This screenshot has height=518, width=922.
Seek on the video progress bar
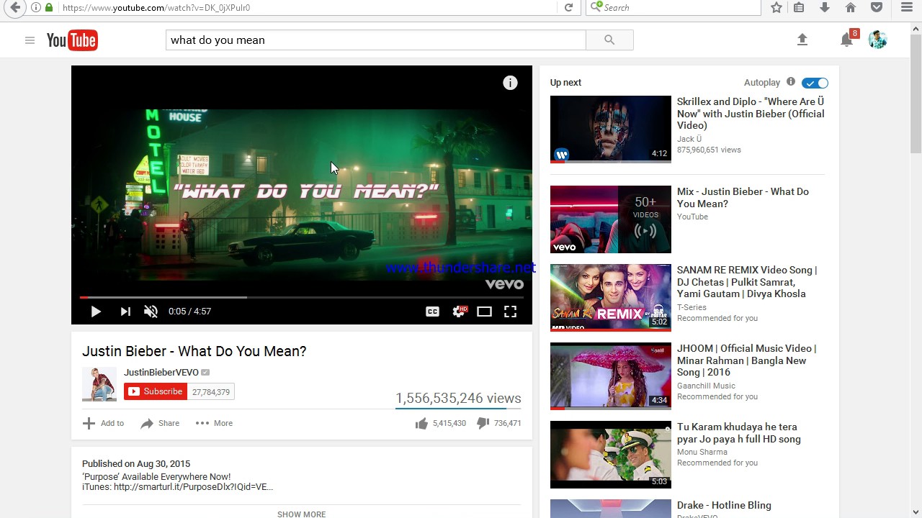(x=301, y=297)
